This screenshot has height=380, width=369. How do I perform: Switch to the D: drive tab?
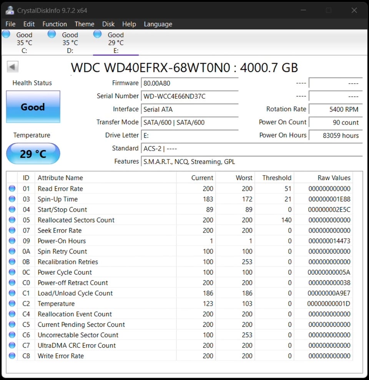click(69, 43)
